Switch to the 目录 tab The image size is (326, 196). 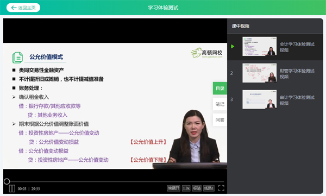[220, 88]
